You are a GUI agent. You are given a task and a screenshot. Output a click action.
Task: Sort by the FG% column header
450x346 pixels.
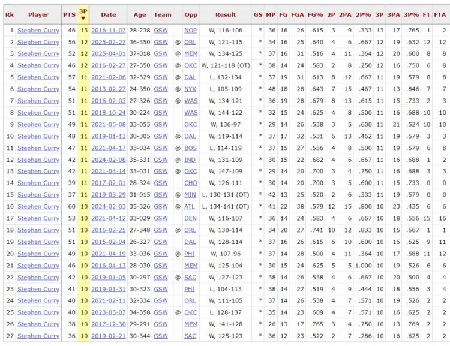(x=316, y=14)
